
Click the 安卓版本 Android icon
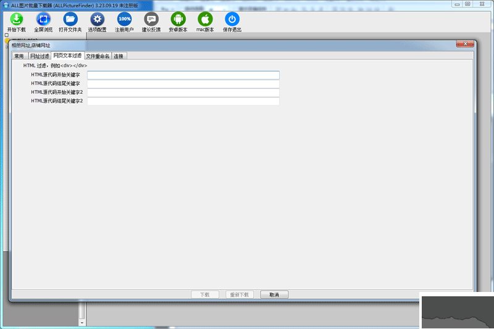point(178,19)
